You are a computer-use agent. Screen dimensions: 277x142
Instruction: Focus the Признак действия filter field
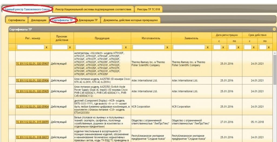pyautogui.click(x=60, y=47)
